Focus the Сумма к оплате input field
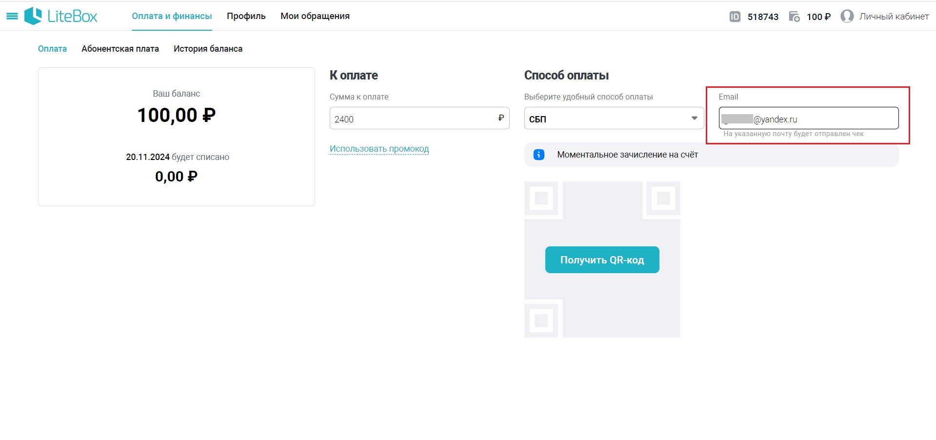936x440 pixels. [419, 119]
